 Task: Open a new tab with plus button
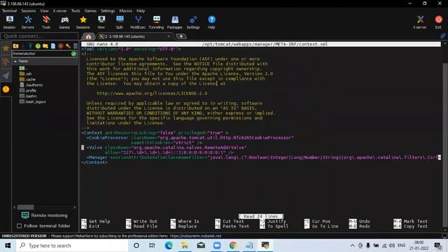pos(181,36)
